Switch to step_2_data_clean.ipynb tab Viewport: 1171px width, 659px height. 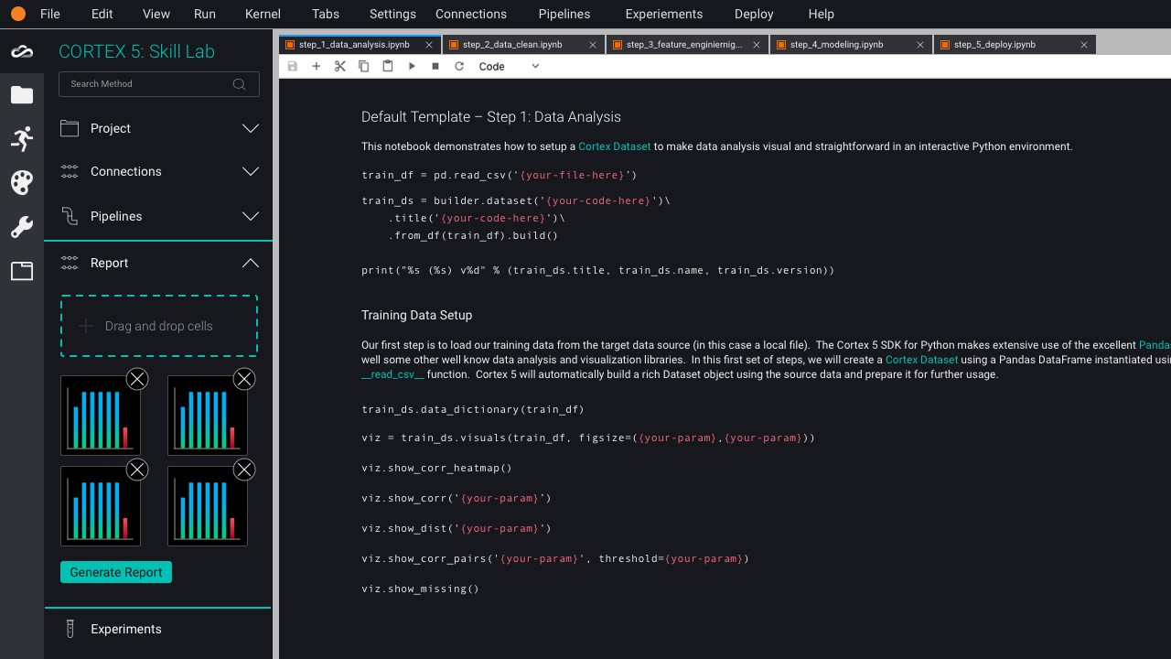coord(524,44)
